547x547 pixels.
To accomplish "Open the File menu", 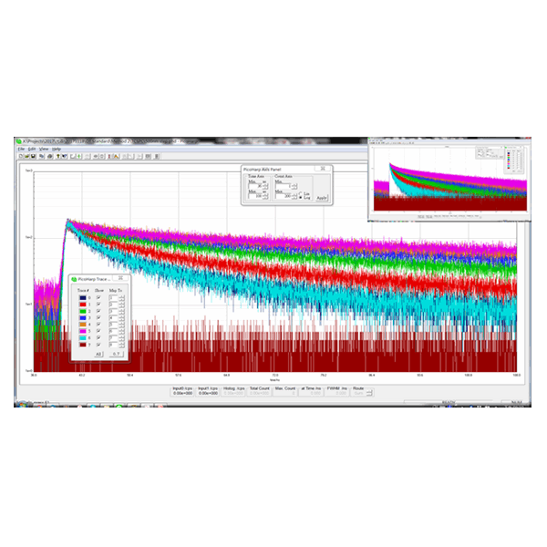I will (20, 149).
